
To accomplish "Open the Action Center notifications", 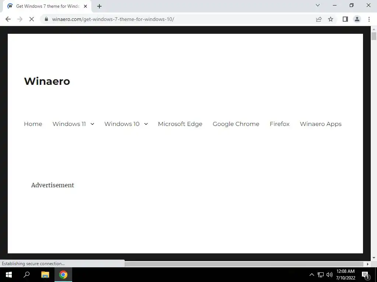I will tap(366, 275).
